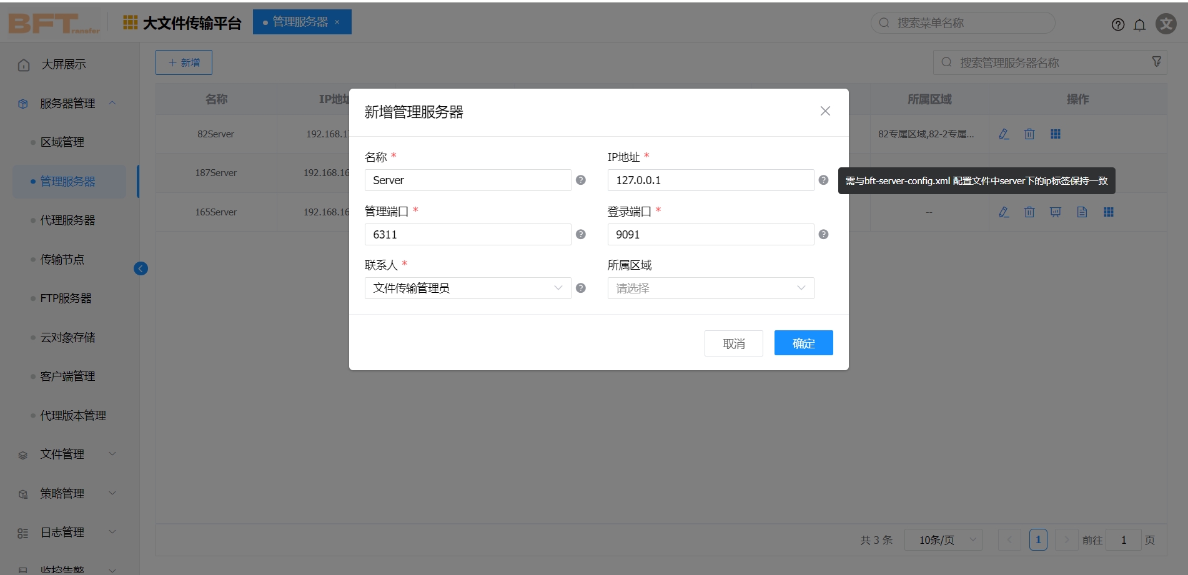Viewport: 1188px width, 575px height.
Task: Click the delete trash icon for 165Server row
Action: point(1029,212)
